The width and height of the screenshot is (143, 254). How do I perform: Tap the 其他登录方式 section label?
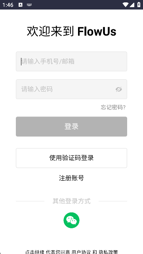[71, 201]
